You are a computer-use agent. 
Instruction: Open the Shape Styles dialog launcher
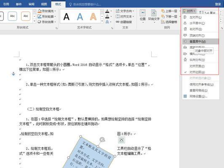[56, 28]
